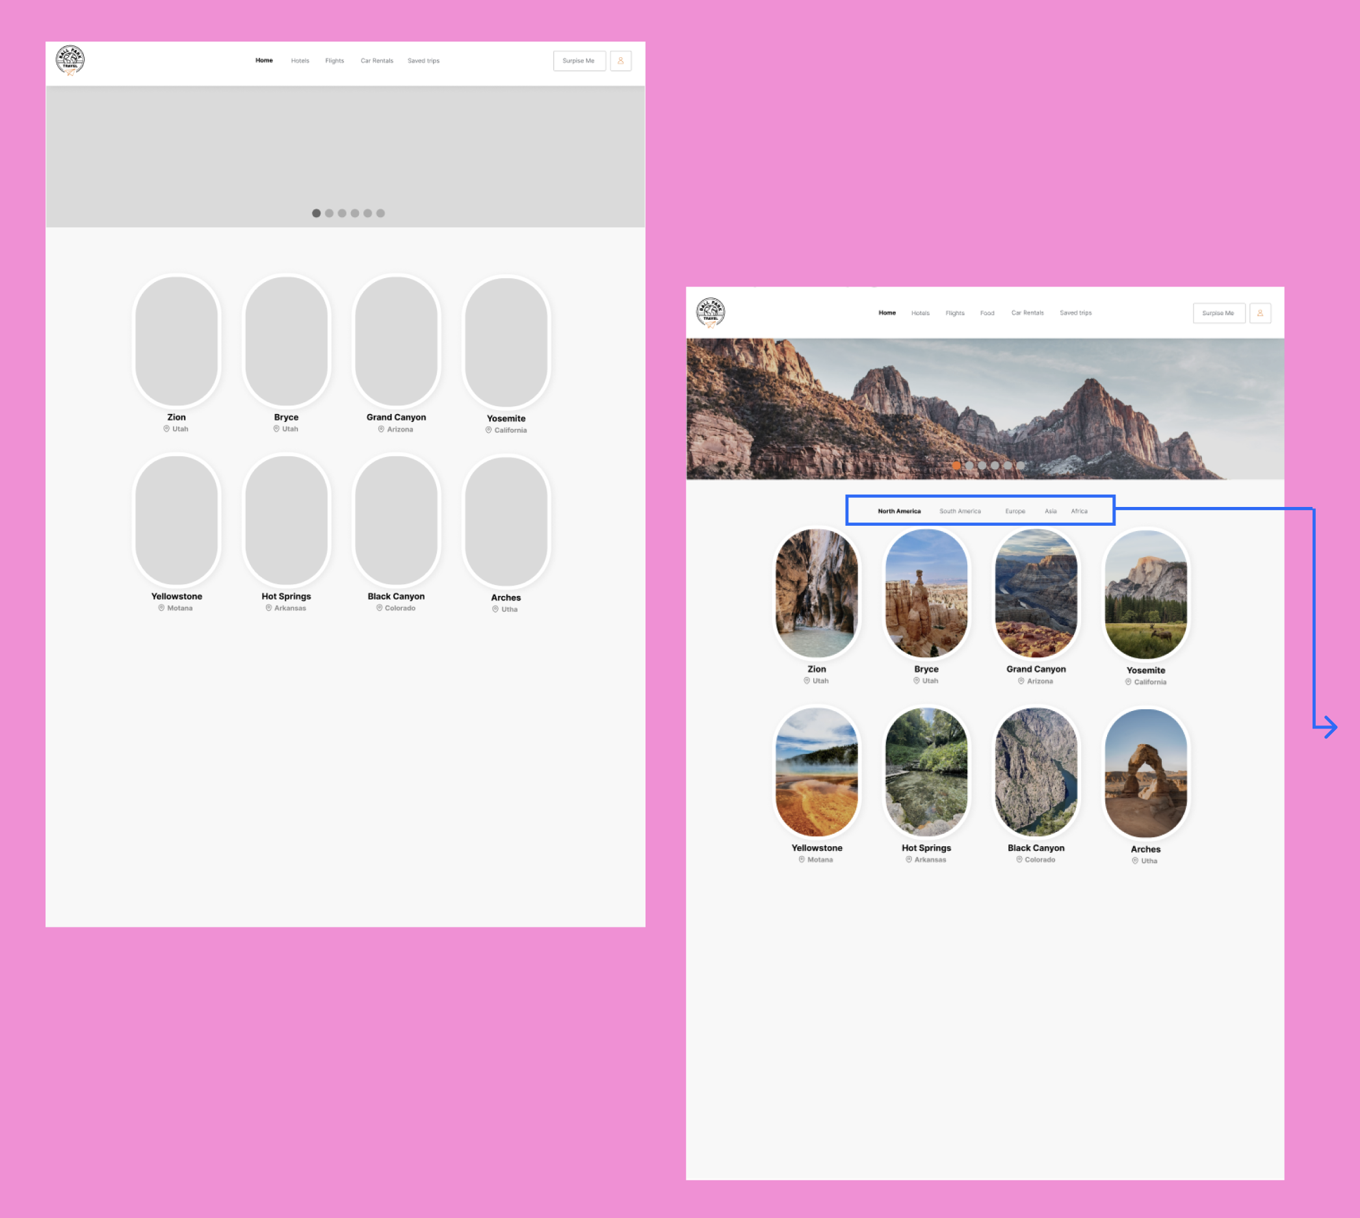Open Food in colored mockup navigation
The image size is (1360, 1218).
[987, 313]
